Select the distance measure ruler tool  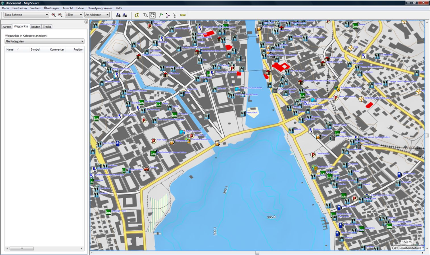tap(183, 15)
